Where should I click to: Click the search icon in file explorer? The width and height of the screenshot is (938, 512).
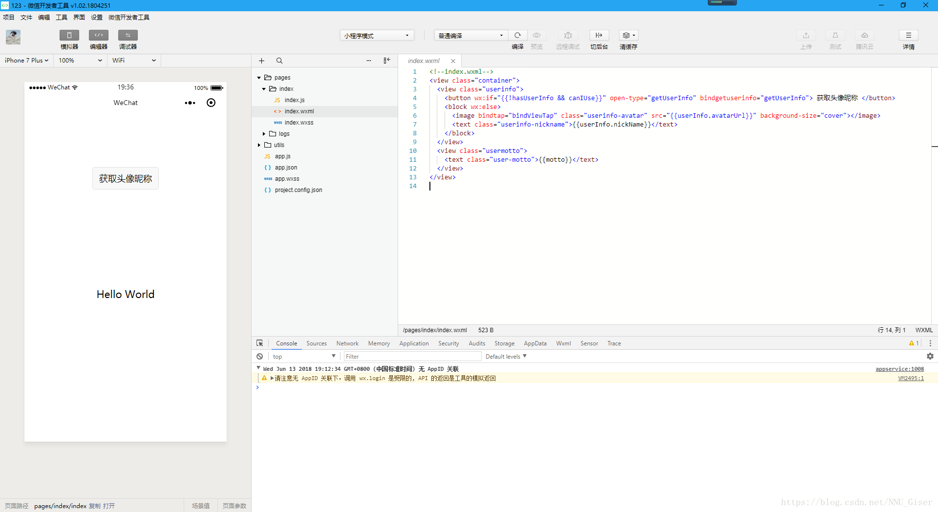point(279,61)
